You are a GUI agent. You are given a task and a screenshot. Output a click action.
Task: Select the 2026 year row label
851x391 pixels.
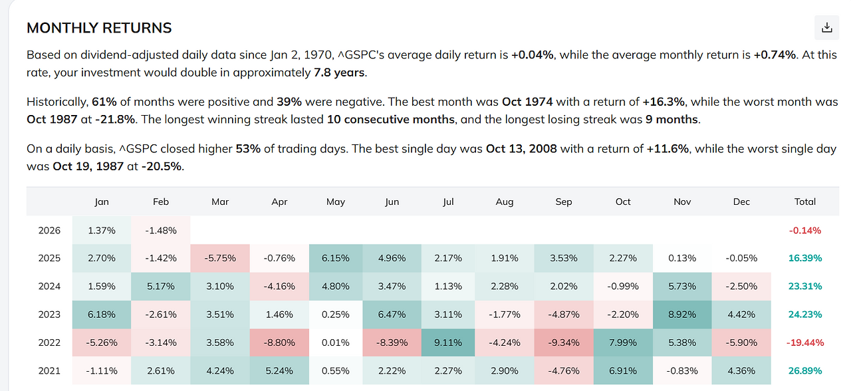tap(49, 230)
